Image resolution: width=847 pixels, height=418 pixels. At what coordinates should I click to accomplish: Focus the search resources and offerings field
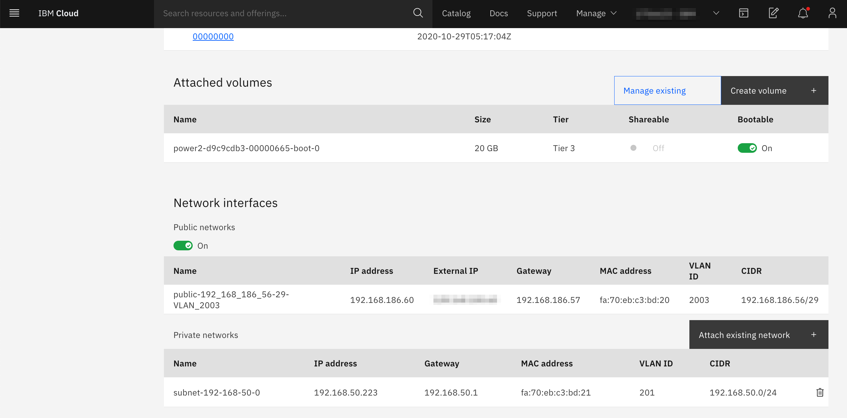pyautogui.click(x=285, y=13)
